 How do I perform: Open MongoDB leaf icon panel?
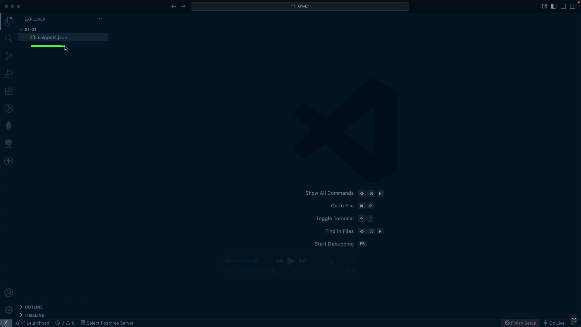[x=9, y=126]
